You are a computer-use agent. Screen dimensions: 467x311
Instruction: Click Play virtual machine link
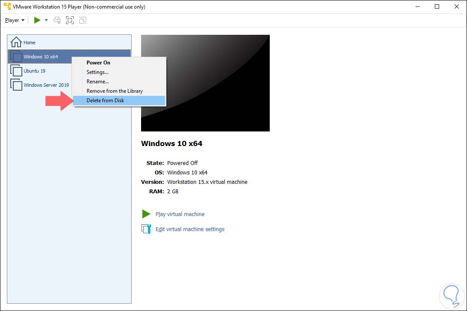coord(180,214)
